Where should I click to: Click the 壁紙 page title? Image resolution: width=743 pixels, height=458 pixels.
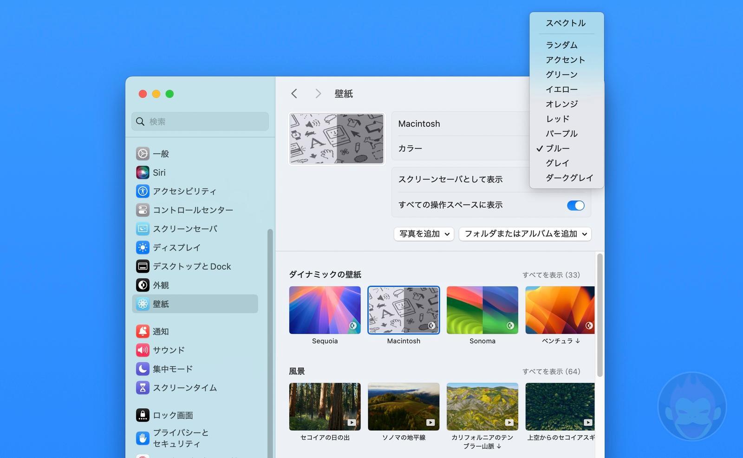(x=344, y=94)
